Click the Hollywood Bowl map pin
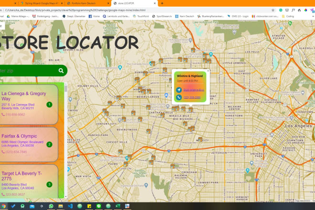This screenshot has height=210, width=315. coord(190,40)
